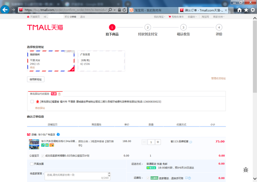Click the browser forward arrow
The width and height of the screenshot is (257, 182).
(13, 10)
